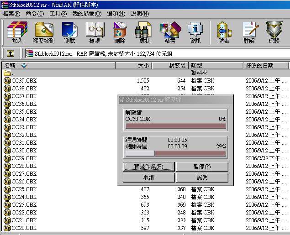The width and height of the screenshot is (290, 235).
Task: Select the CC27.CBK file name
Action: (24, 174)
